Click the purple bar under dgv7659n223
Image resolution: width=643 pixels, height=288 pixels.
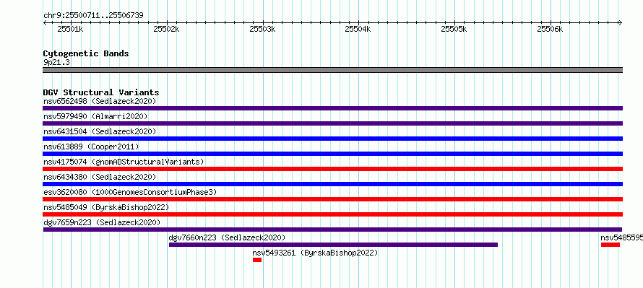pyautogui.click(x=332, y=230)
